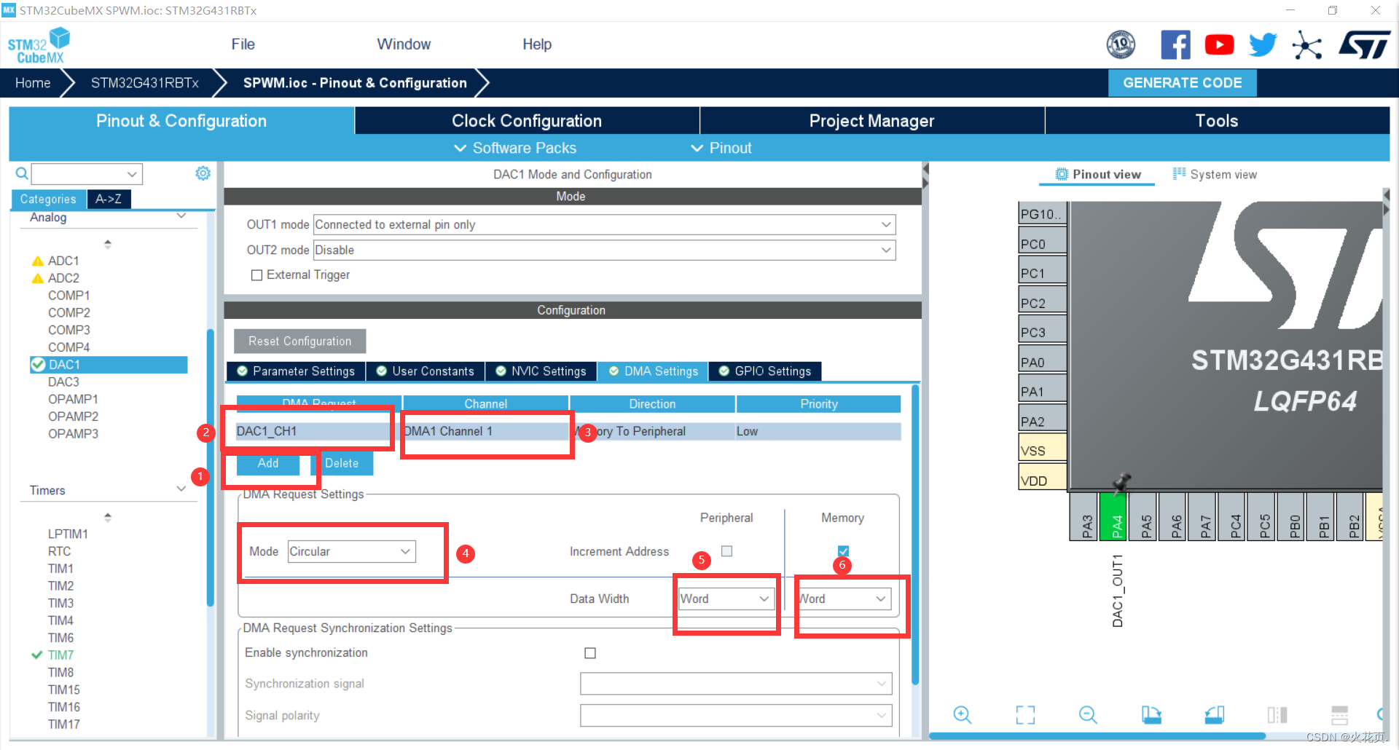Viewport: 1399px width, 750px height.
Task: Click the Delete DMA request button
Action: (x=342, y=463)
